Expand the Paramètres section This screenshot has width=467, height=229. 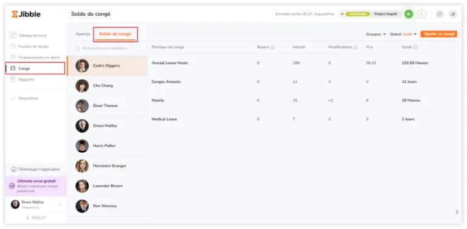[x=24, y=98]
